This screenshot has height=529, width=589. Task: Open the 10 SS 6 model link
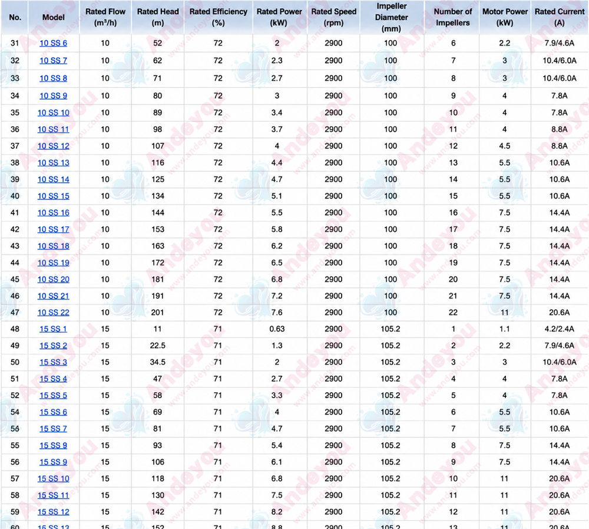coord(54,43)
